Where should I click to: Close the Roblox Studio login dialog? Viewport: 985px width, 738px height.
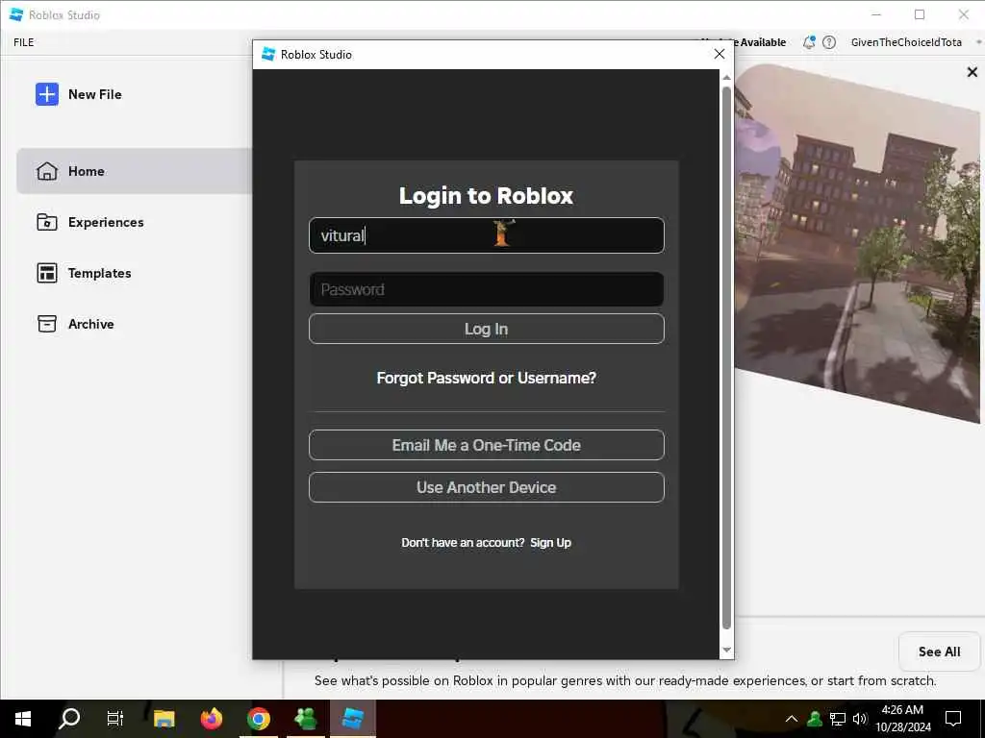[x=720, y=54]
